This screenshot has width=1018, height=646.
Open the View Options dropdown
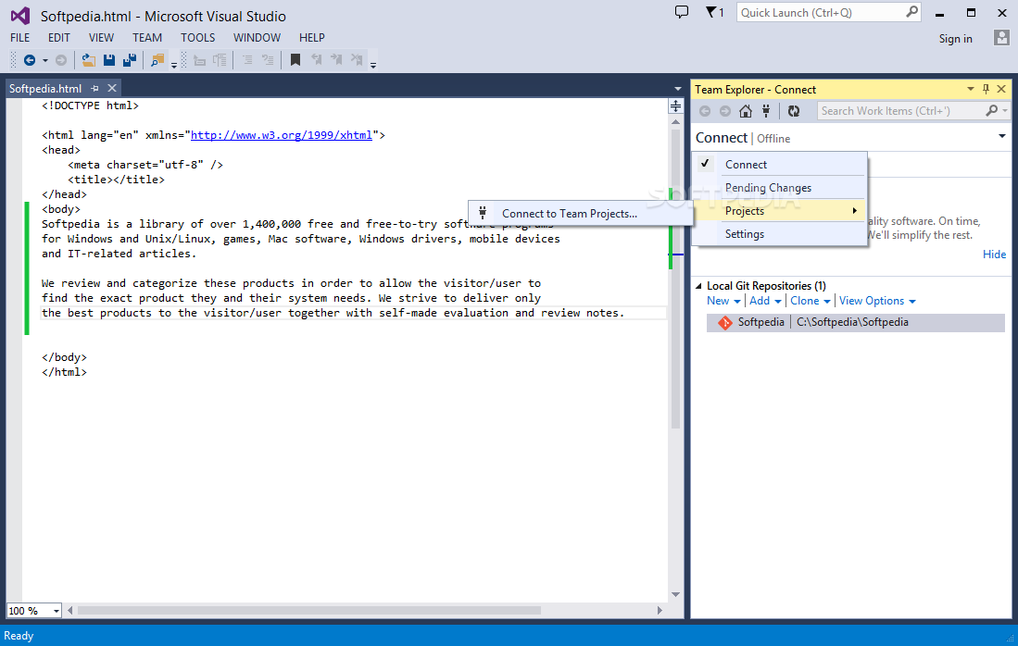(x=877, y=301)
